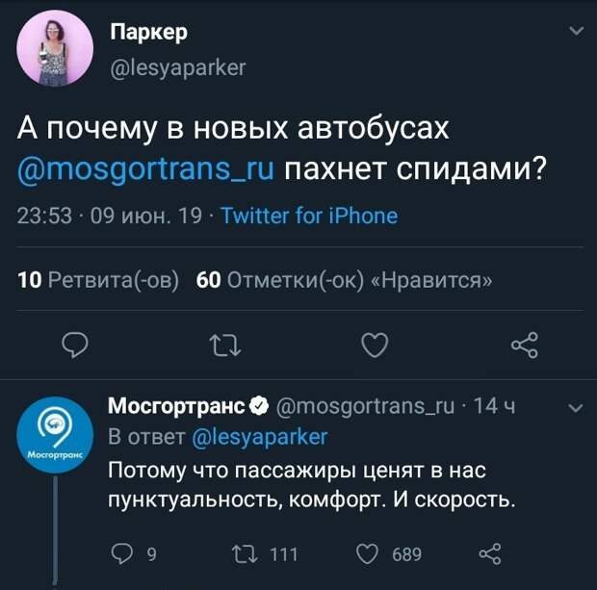Click the Twitter for iPhone source link
597x590 pixels.
(309, 216)
